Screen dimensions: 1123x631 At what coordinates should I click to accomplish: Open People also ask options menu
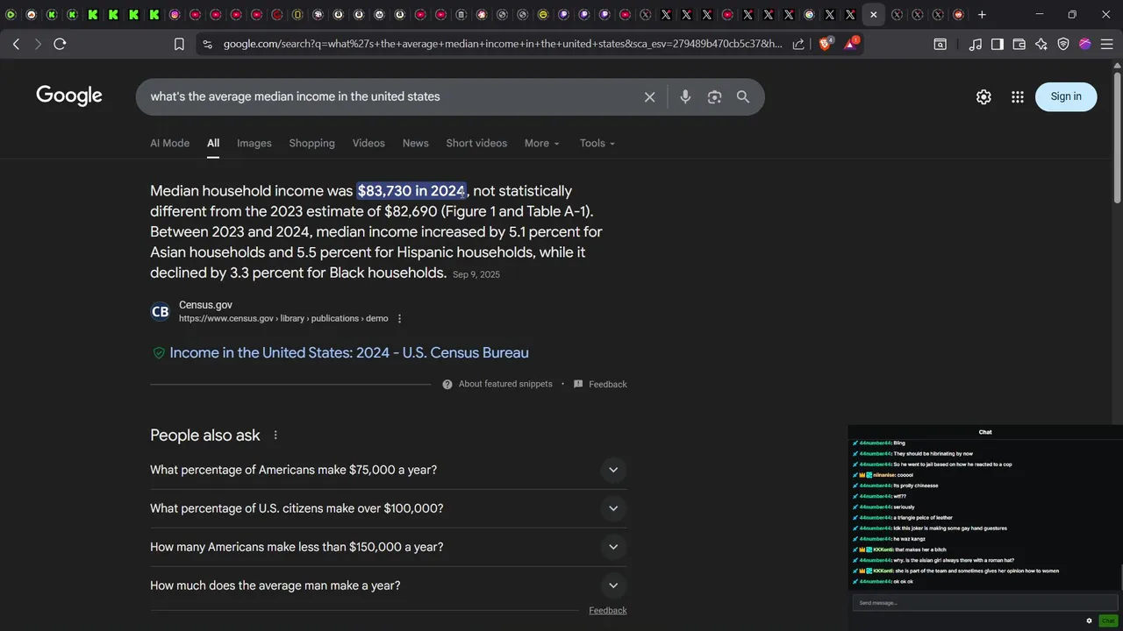[275, 436]
